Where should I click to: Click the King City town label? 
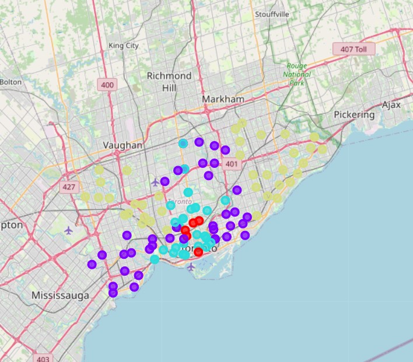tap(124, 45)
